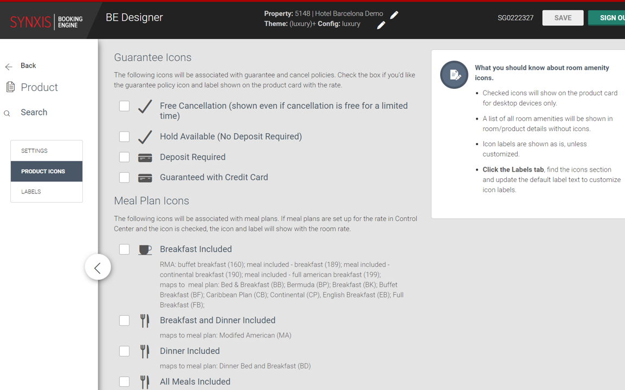
Task: Enable the Free Cancellation checkbox
Action: (x=124, y=106)
